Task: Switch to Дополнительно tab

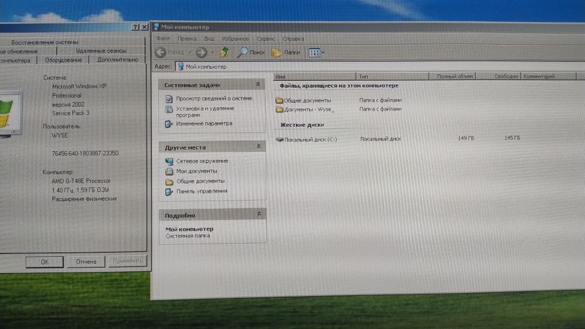Action: (118, 60)
